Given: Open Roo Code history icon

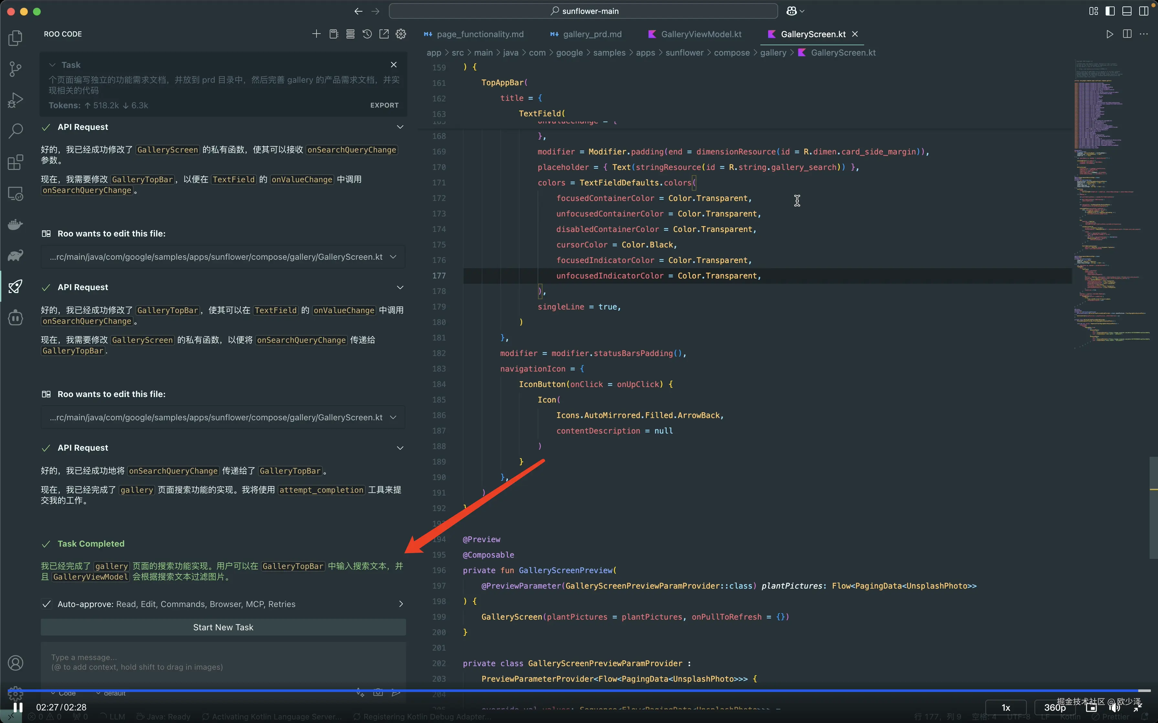Looking at the screenshot, I should pyautogui.click(x=367, y=34).
